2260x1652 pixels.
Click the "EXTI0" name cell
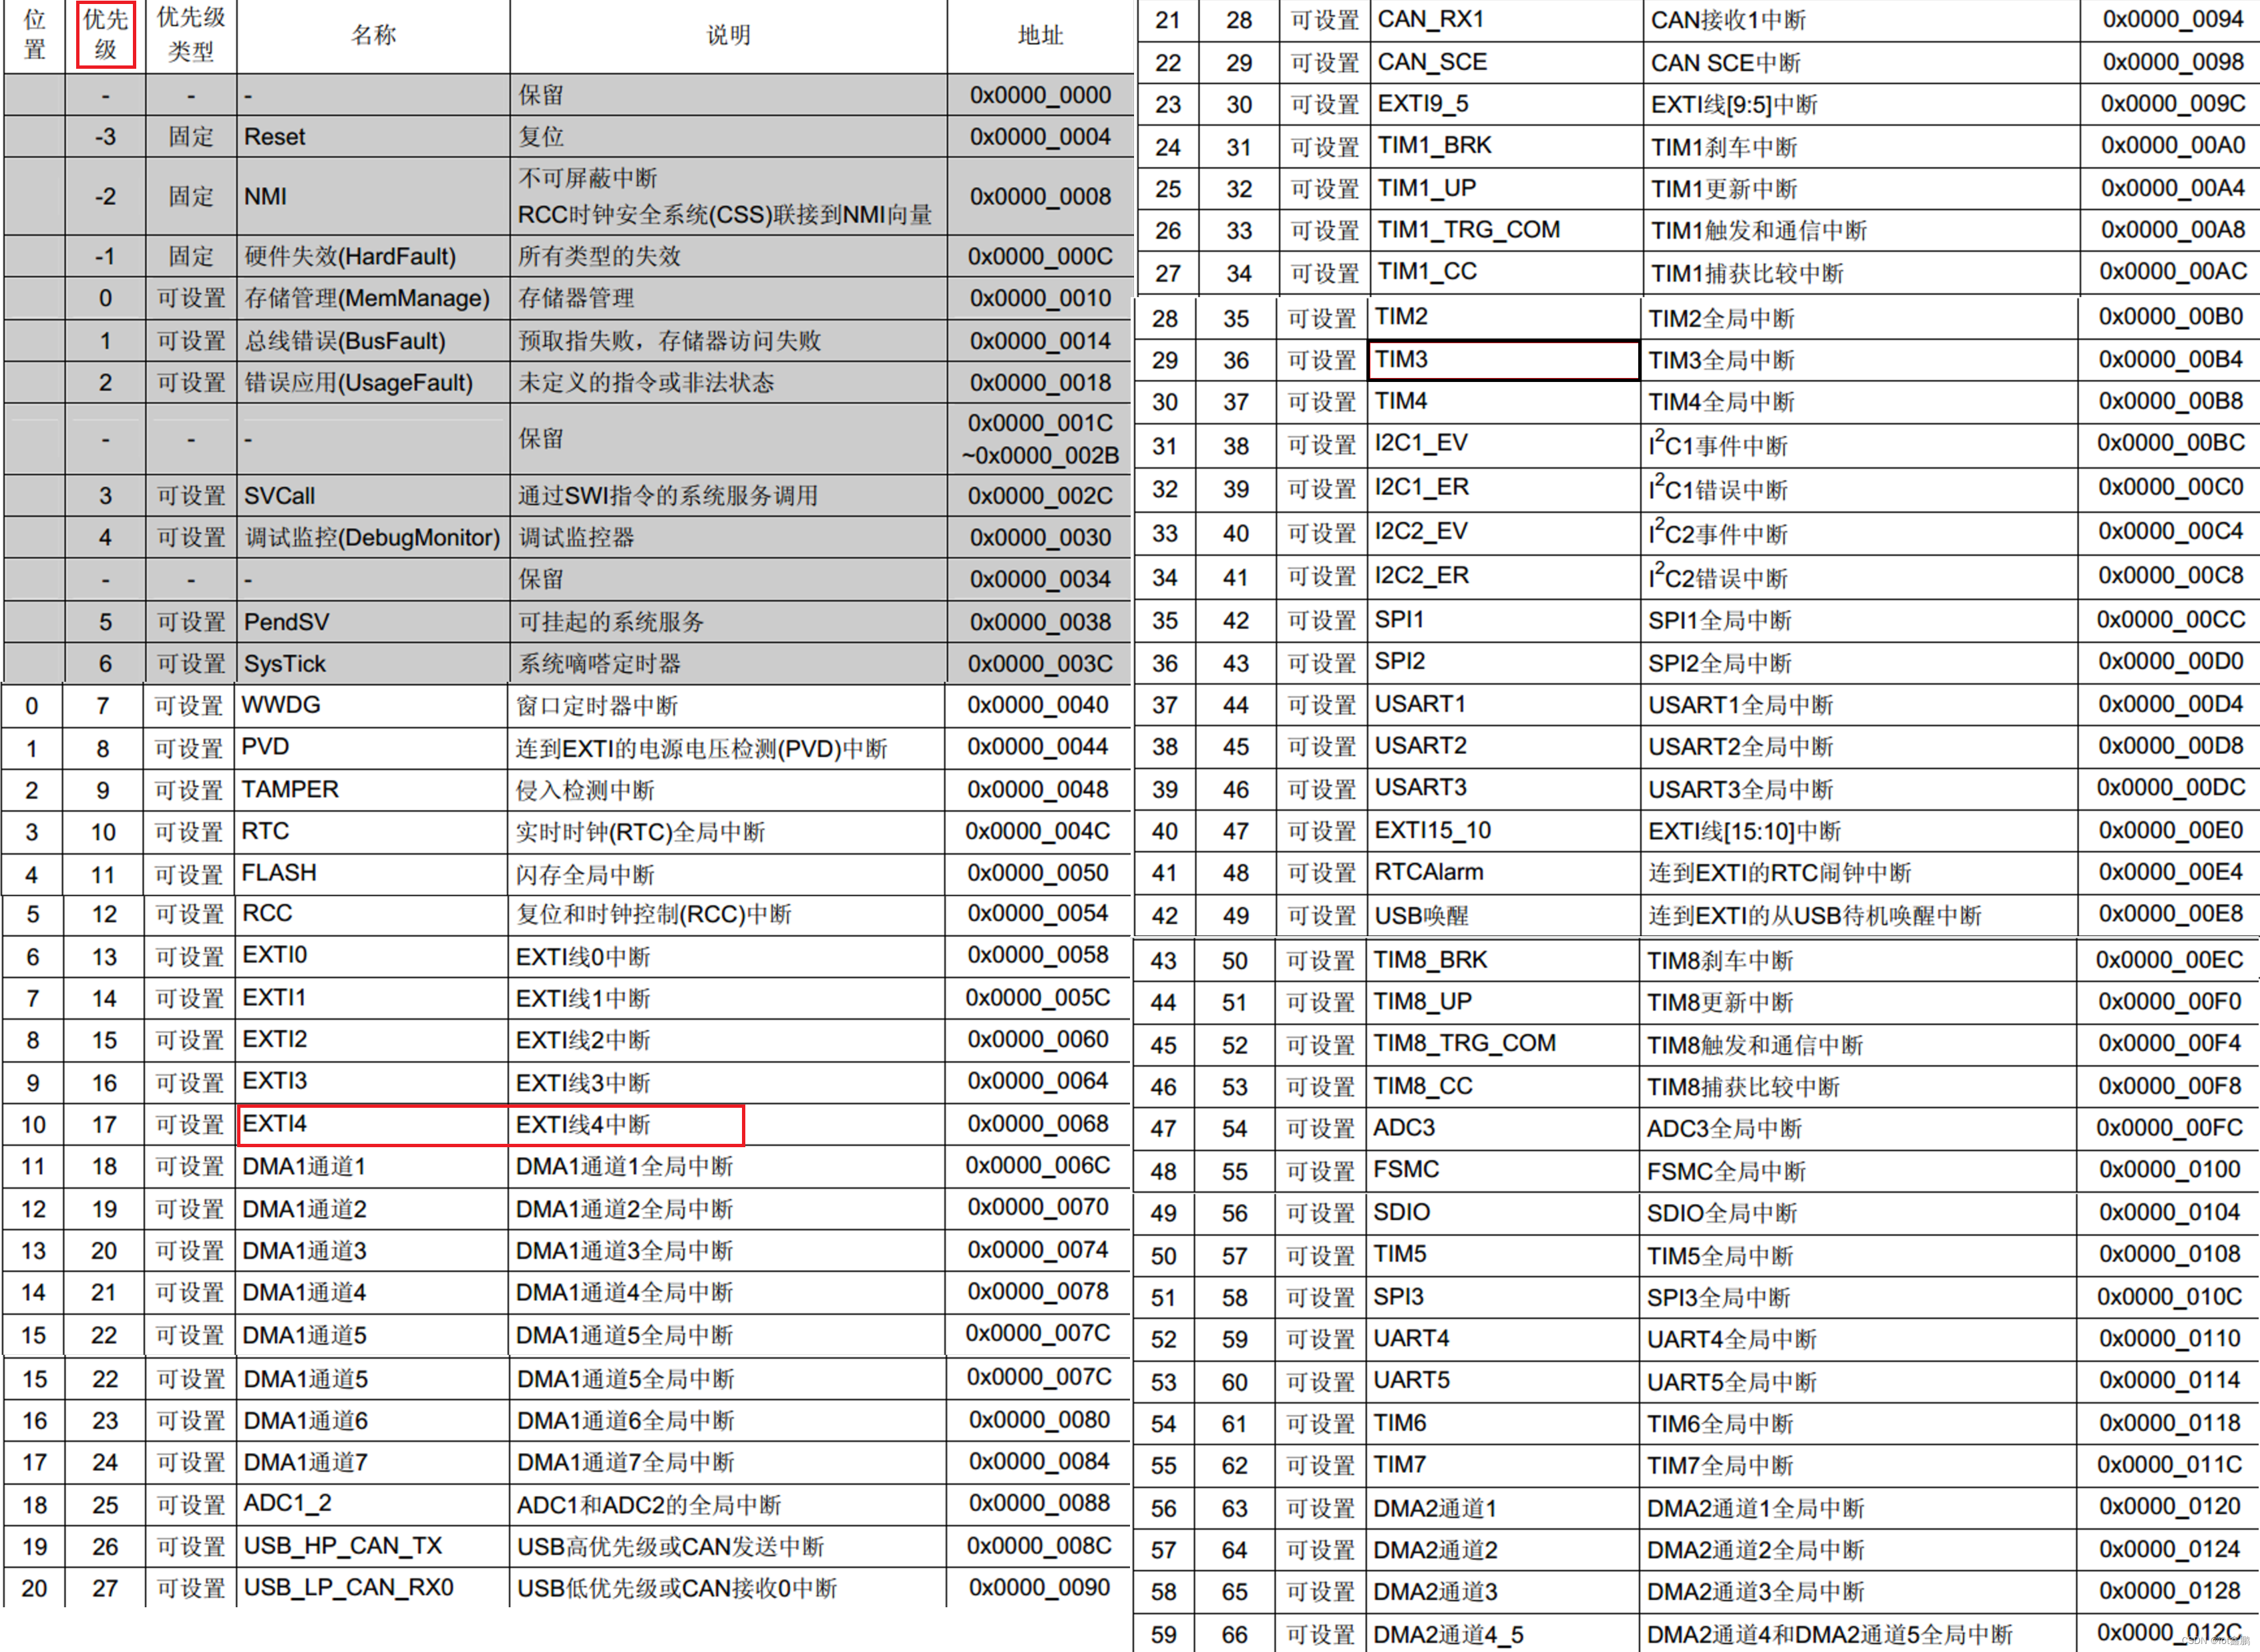(x=372, y=957)
